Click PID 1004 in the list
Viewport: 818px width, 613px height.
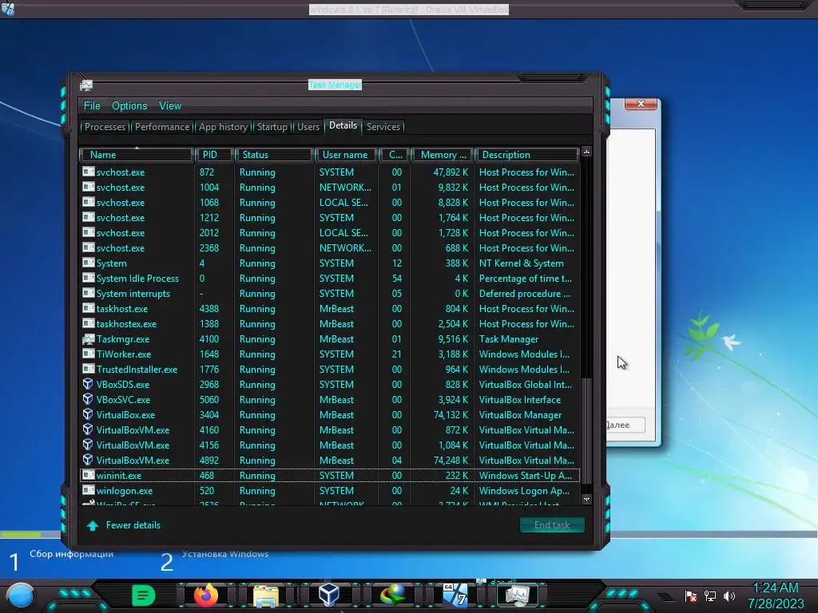pyautogui.click(x=208, y=187)
